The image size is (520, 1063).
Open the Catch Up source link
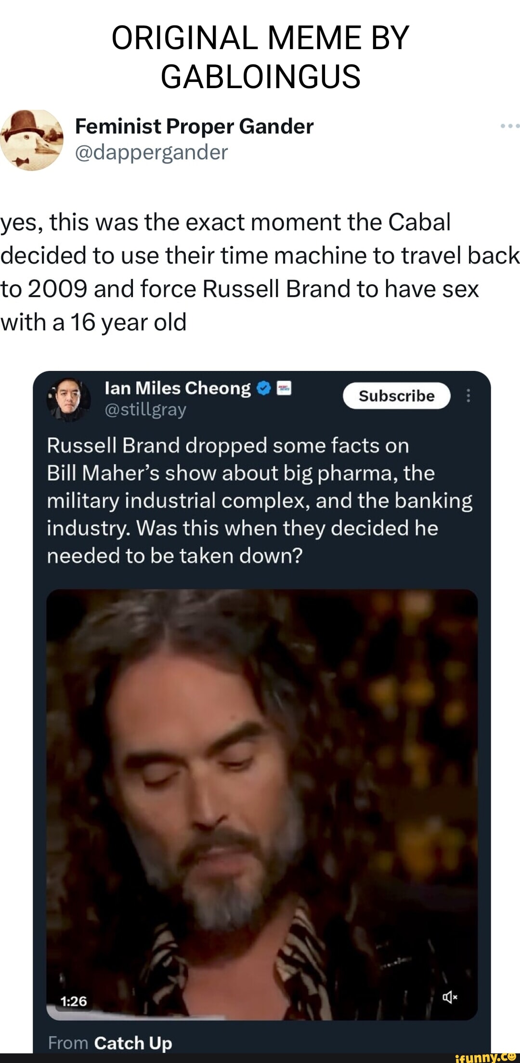(x=133, y=1043)
